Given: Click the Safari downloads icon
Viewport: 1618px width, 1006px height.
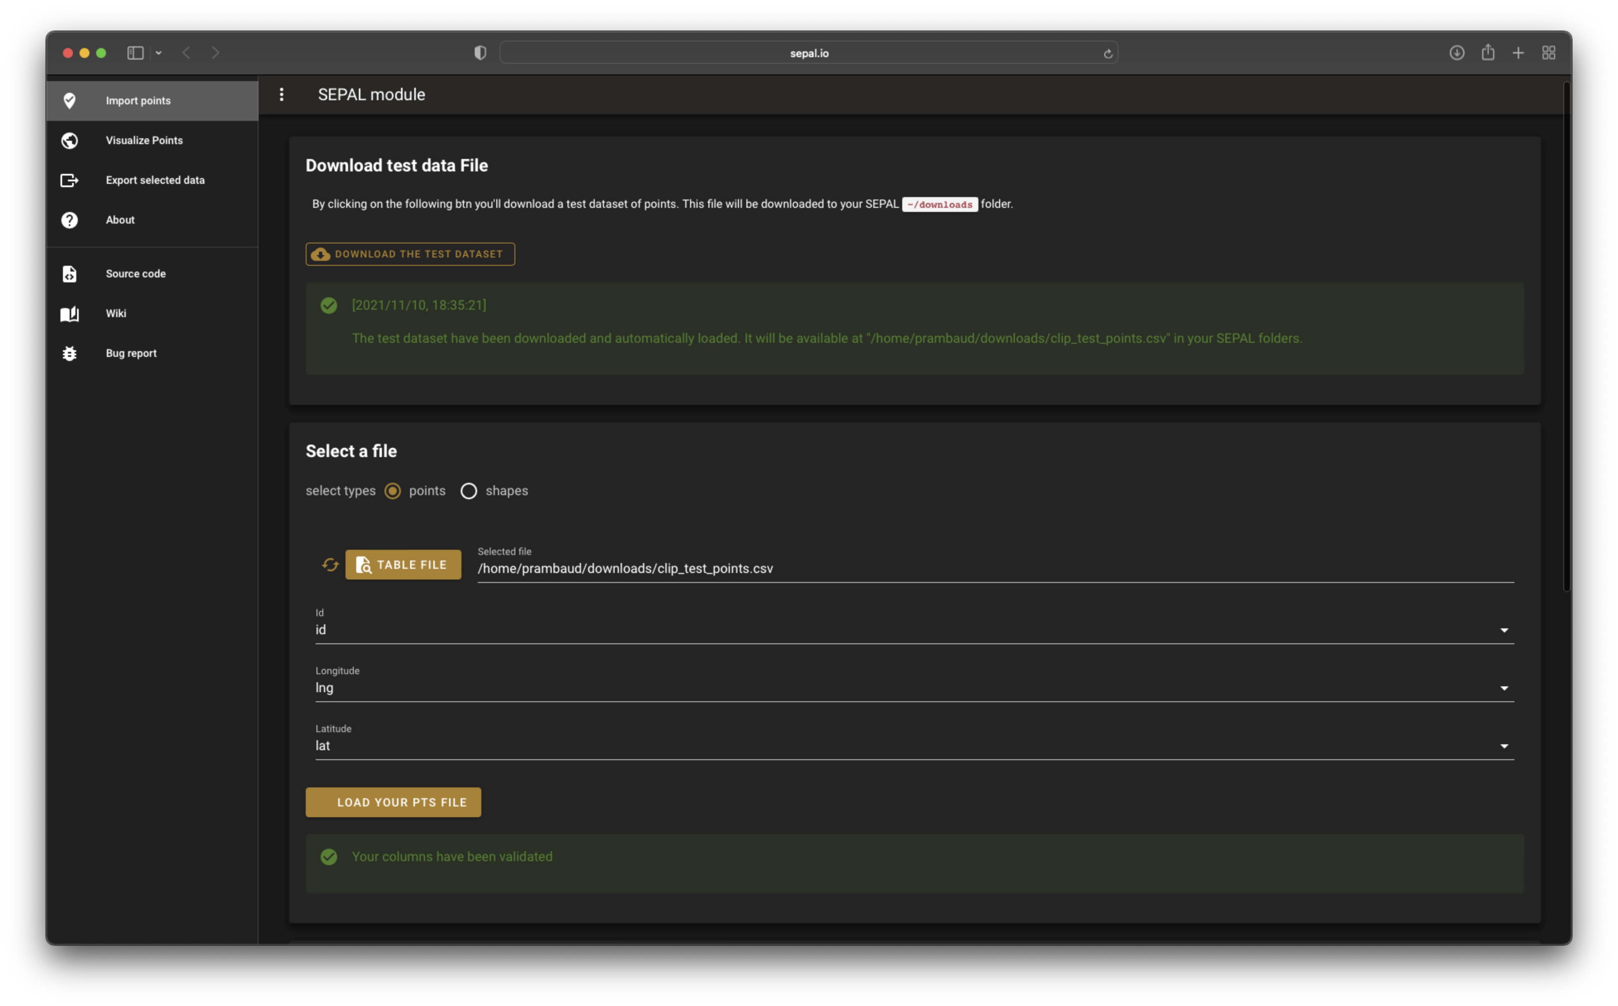Looking at the screenshot, I should pos(1456,53).
